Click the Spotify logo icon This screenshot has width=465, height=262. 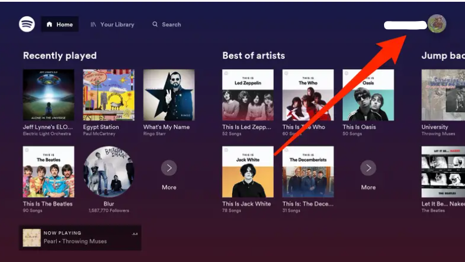(27, 24)
